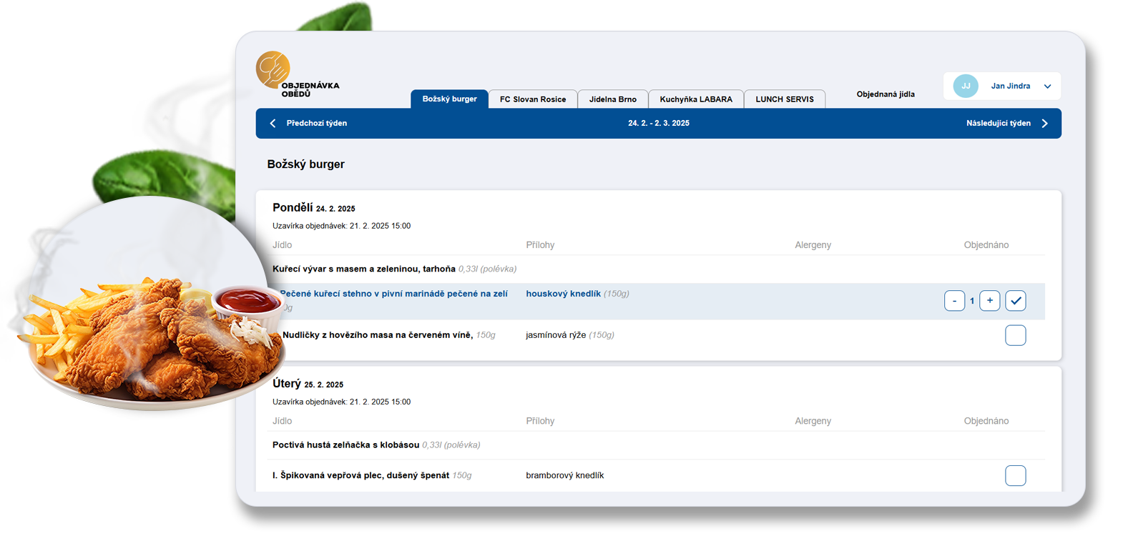The image size is (1128, 556).
Task: Decrease quantity with the minus button
Action: coord(954,301)
